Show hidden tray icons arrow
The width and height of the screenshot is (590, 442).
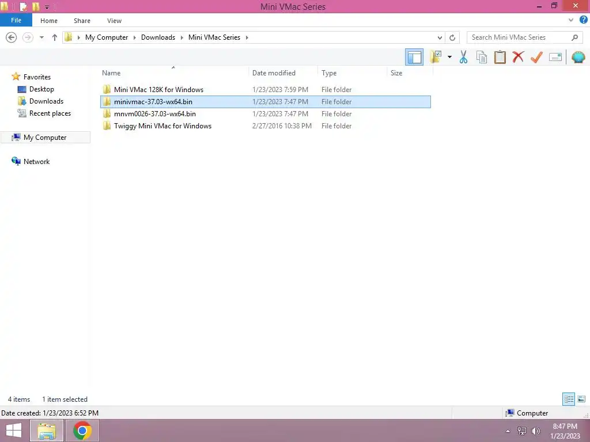pos(508,431)
